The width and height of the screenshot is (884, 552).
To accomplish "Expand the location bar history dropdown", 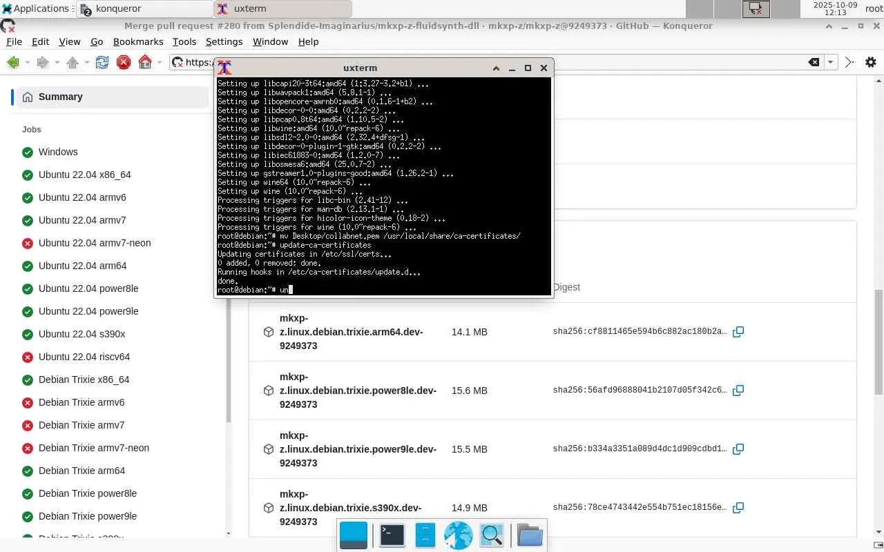I will coord(830,62).
